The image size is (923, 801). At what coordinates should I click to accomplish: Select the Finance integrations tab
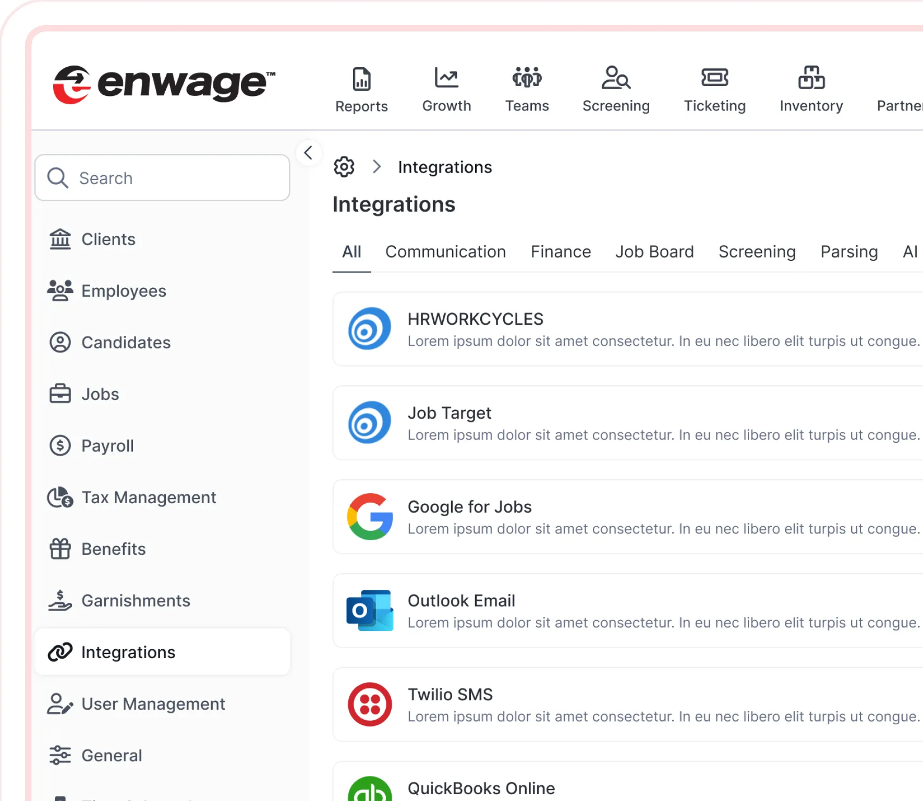[561, 252]
